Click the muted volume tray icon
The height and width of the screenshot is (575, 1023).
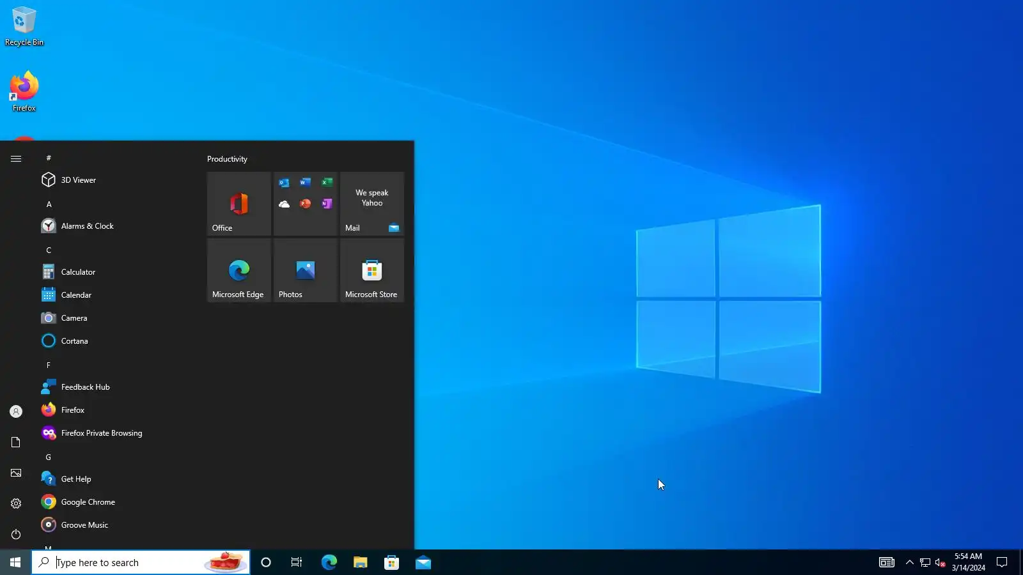pos(940,562)
